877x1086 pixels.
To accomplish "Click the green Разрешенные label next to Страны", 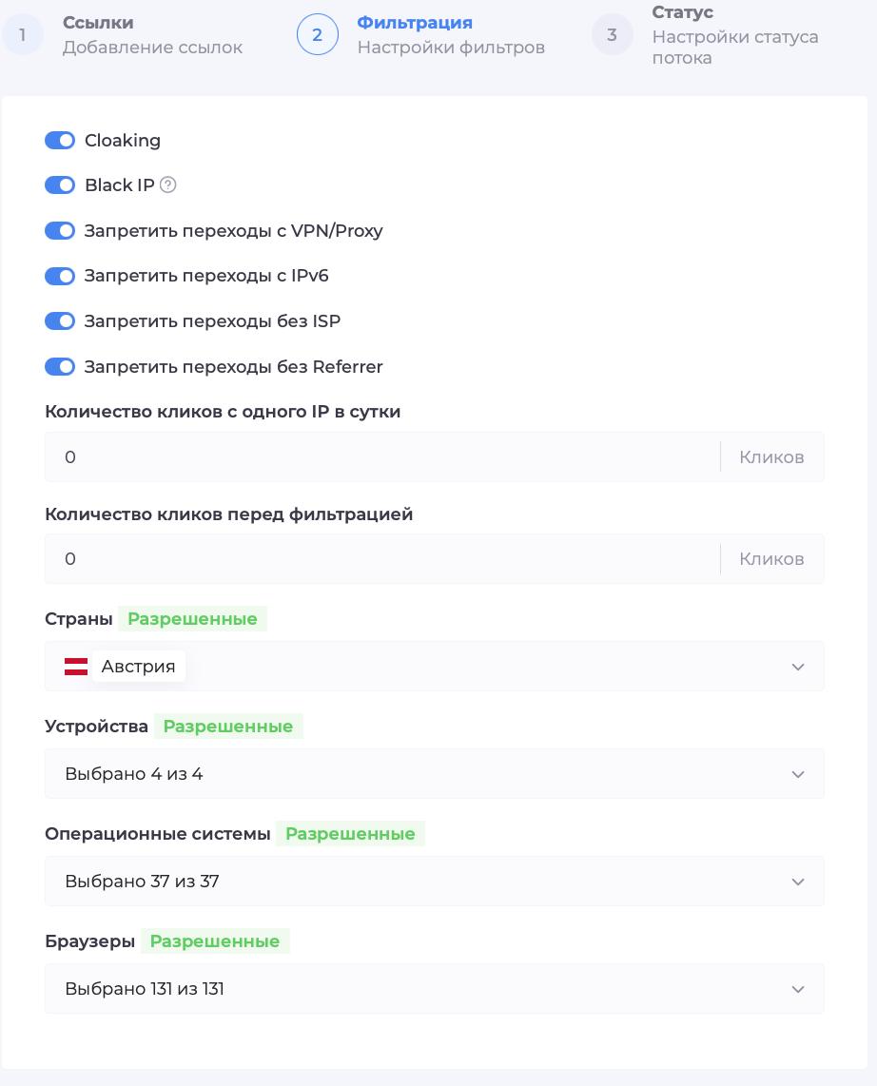I will 192,618.
